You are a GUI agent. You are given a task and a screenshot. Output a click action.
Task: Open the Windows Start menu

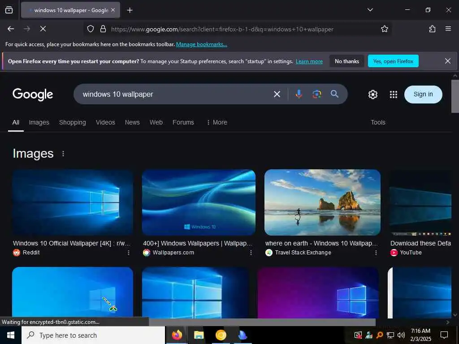11,335
